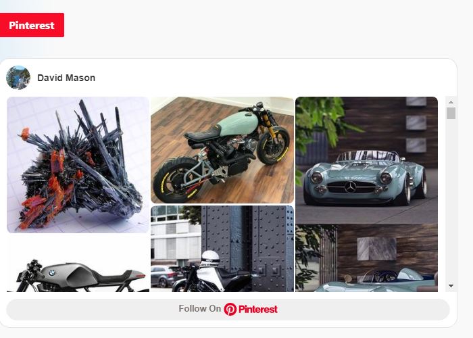Click the scrollbar track below the thumb
This screenshot has height=338, width=473.
(x=451, y=199)
